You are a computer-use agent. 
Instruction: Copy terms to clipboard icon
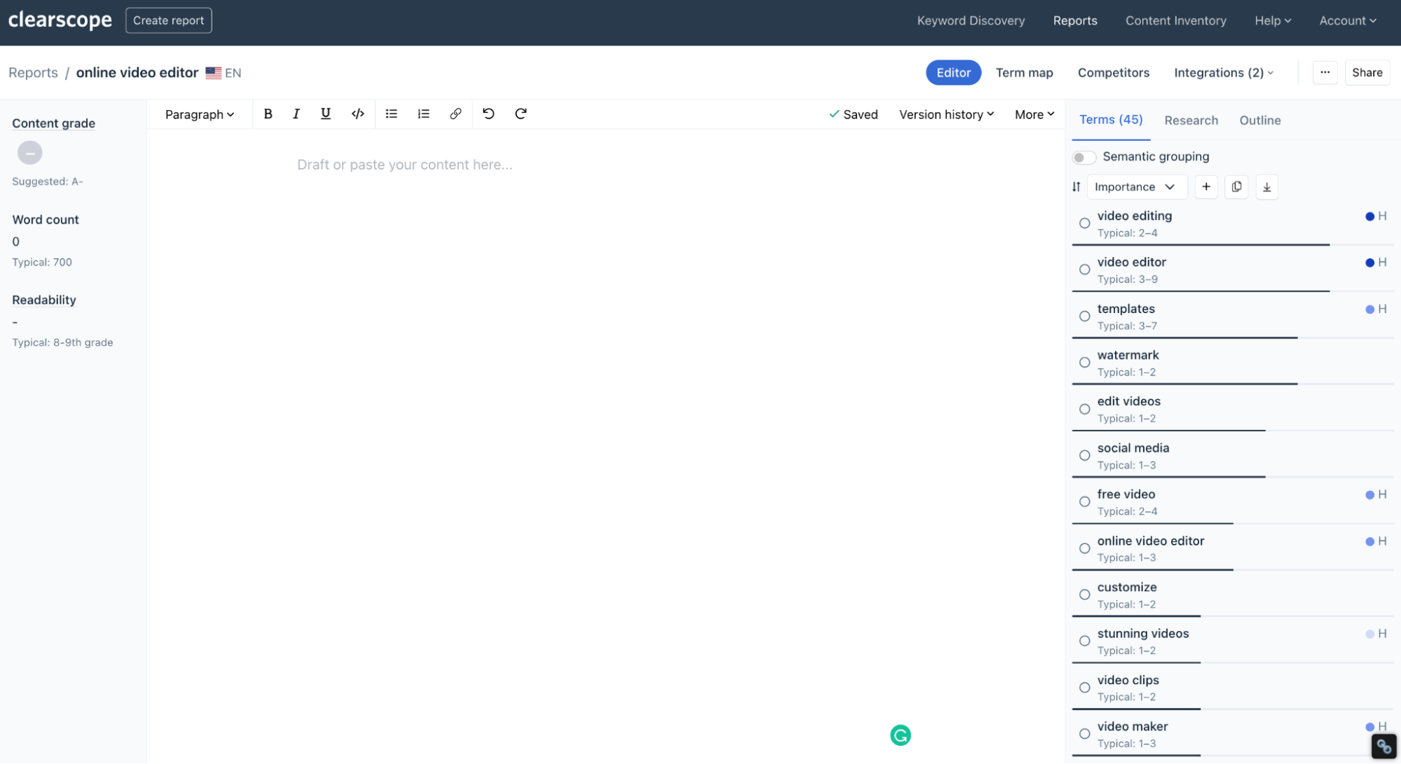[1236, 187]
